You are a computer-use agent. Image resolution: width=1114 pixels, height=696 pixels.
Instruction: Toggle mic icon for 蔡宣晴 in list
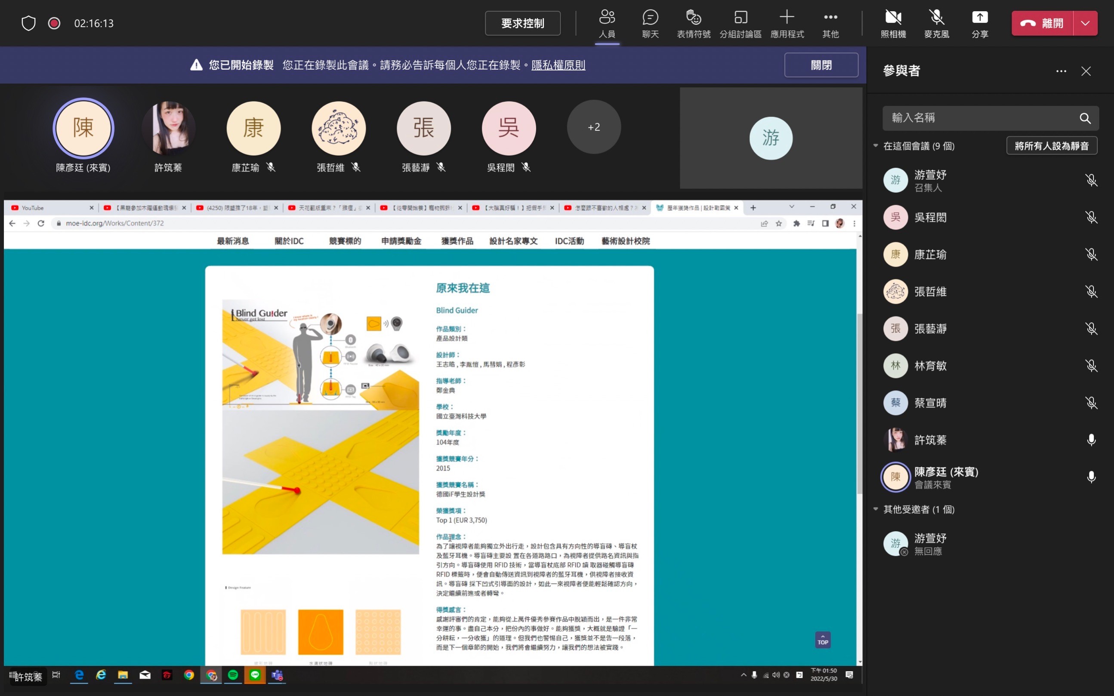point(1091,403)
